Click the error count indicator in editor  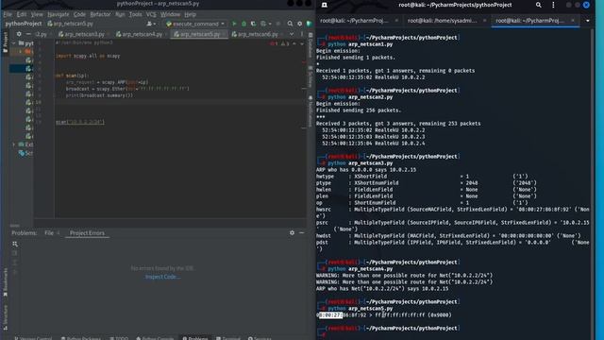point(274,43)
